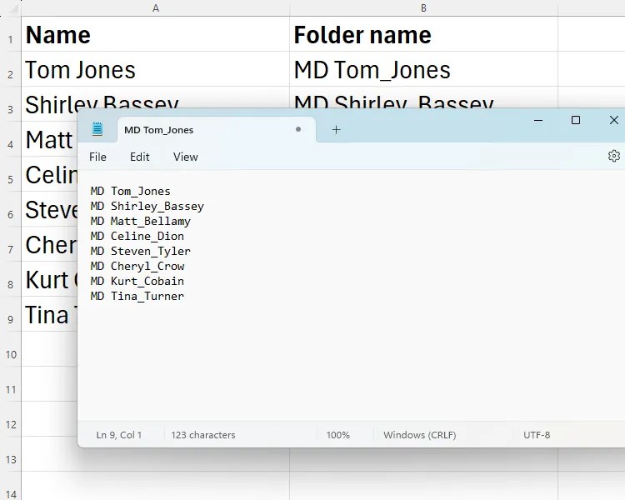Select column A header in the spreadsheet

[x=156, y=8]
